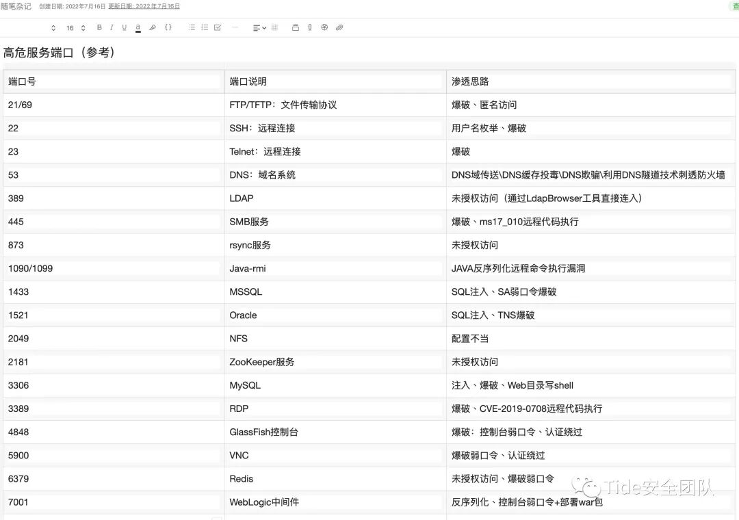Image resolution: width=739 pixels, height=520 pixels.
Task: Click port cell 7001
Action: [114, 502]
